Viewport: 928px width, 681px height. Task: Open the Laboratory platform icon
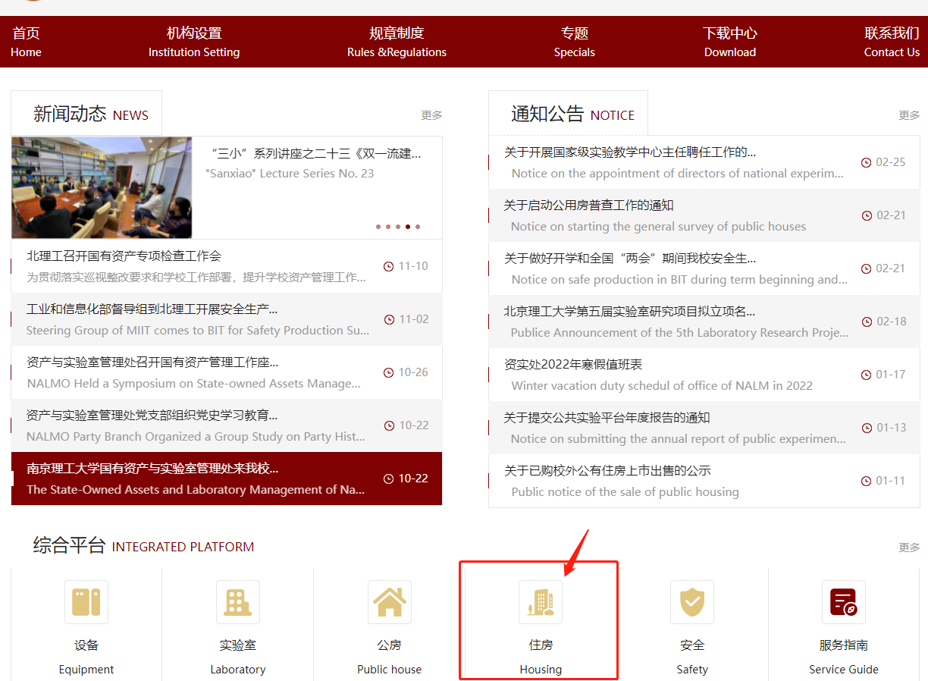238,603
